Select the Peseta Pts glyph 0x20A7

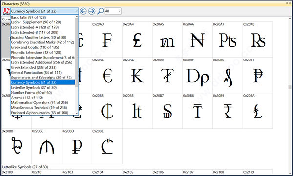[228, 39]
